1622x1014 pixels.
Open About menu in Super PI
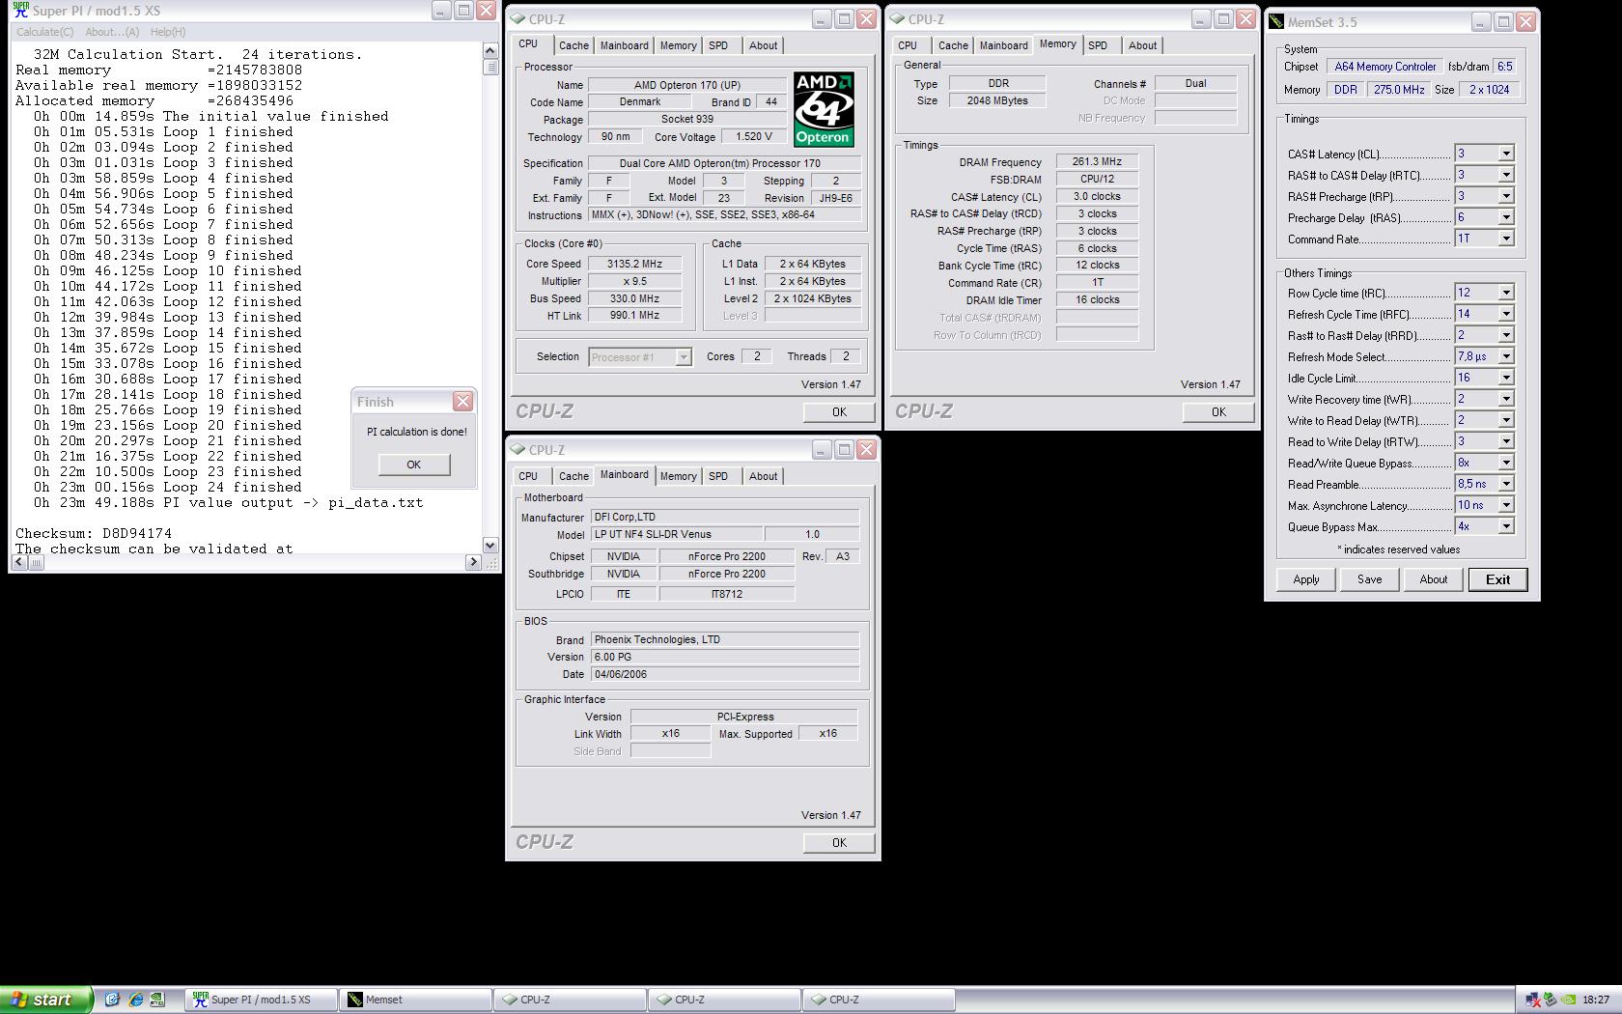pos(112,32)
